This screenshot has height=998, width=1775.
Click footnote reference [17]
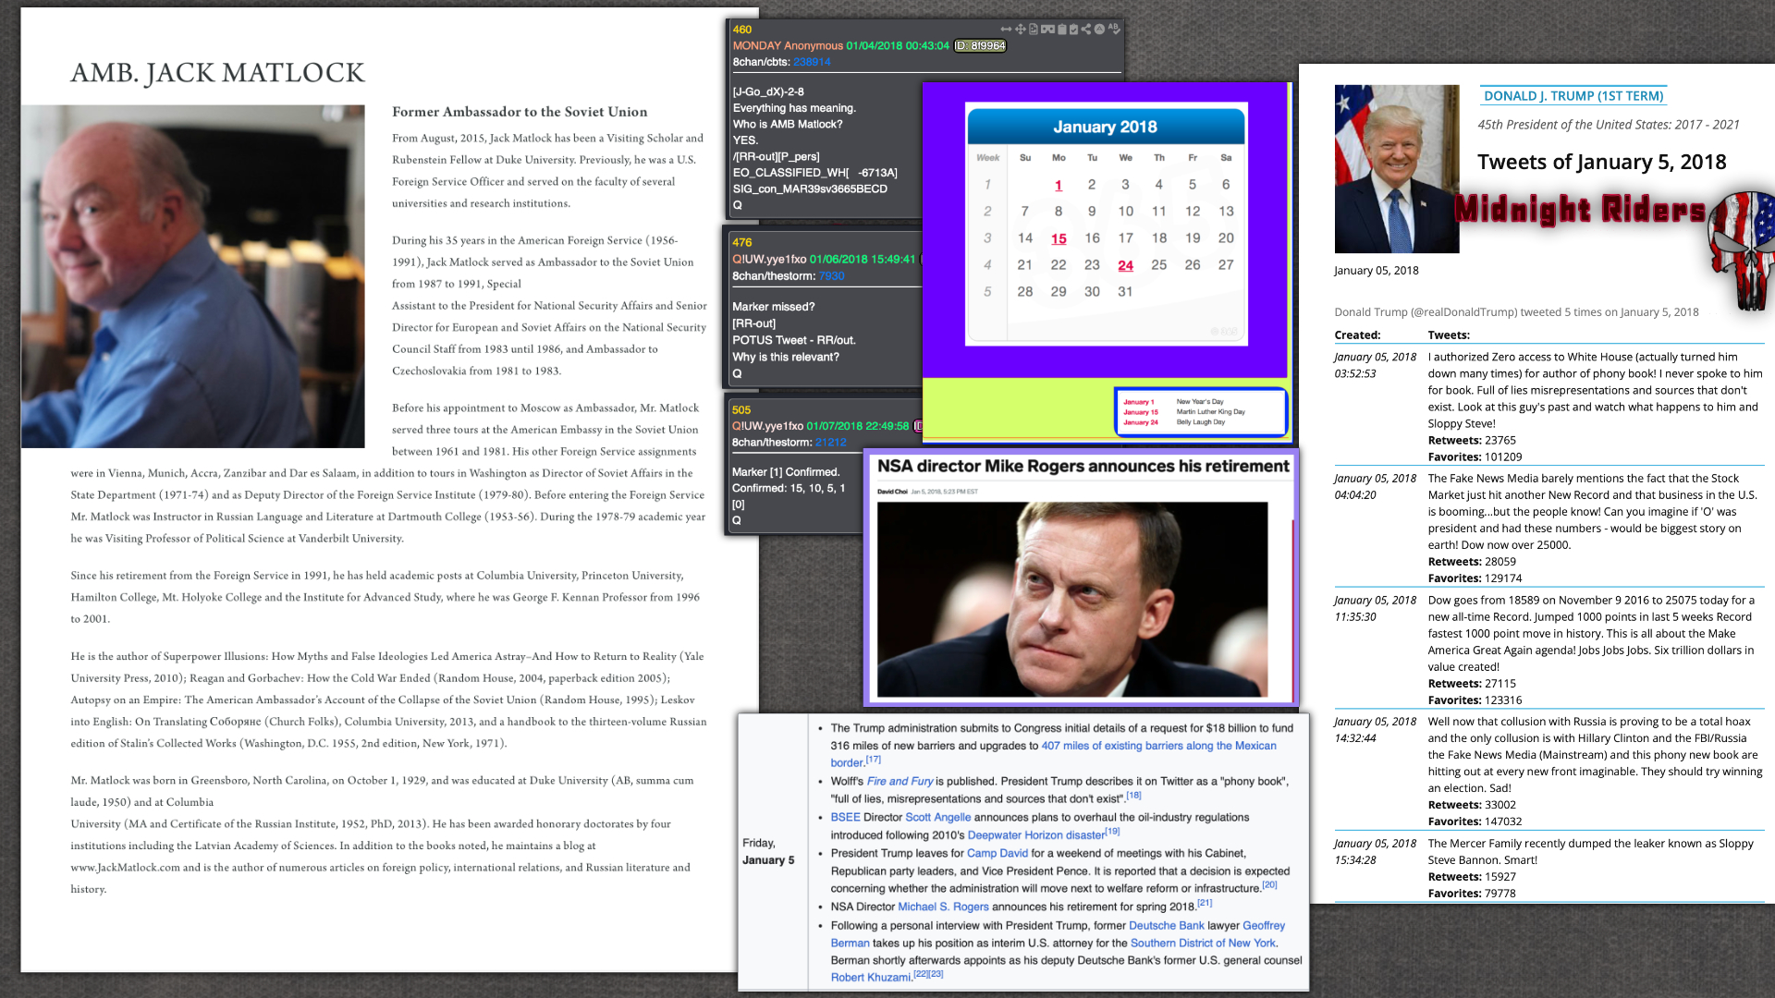click(873, 759)
